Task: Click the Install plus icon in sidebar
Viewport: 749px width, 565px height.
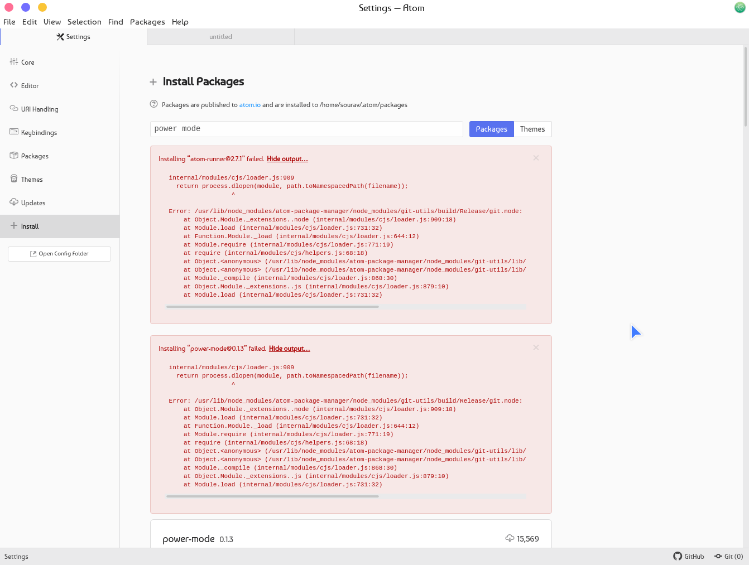Action: pos(14,226)
